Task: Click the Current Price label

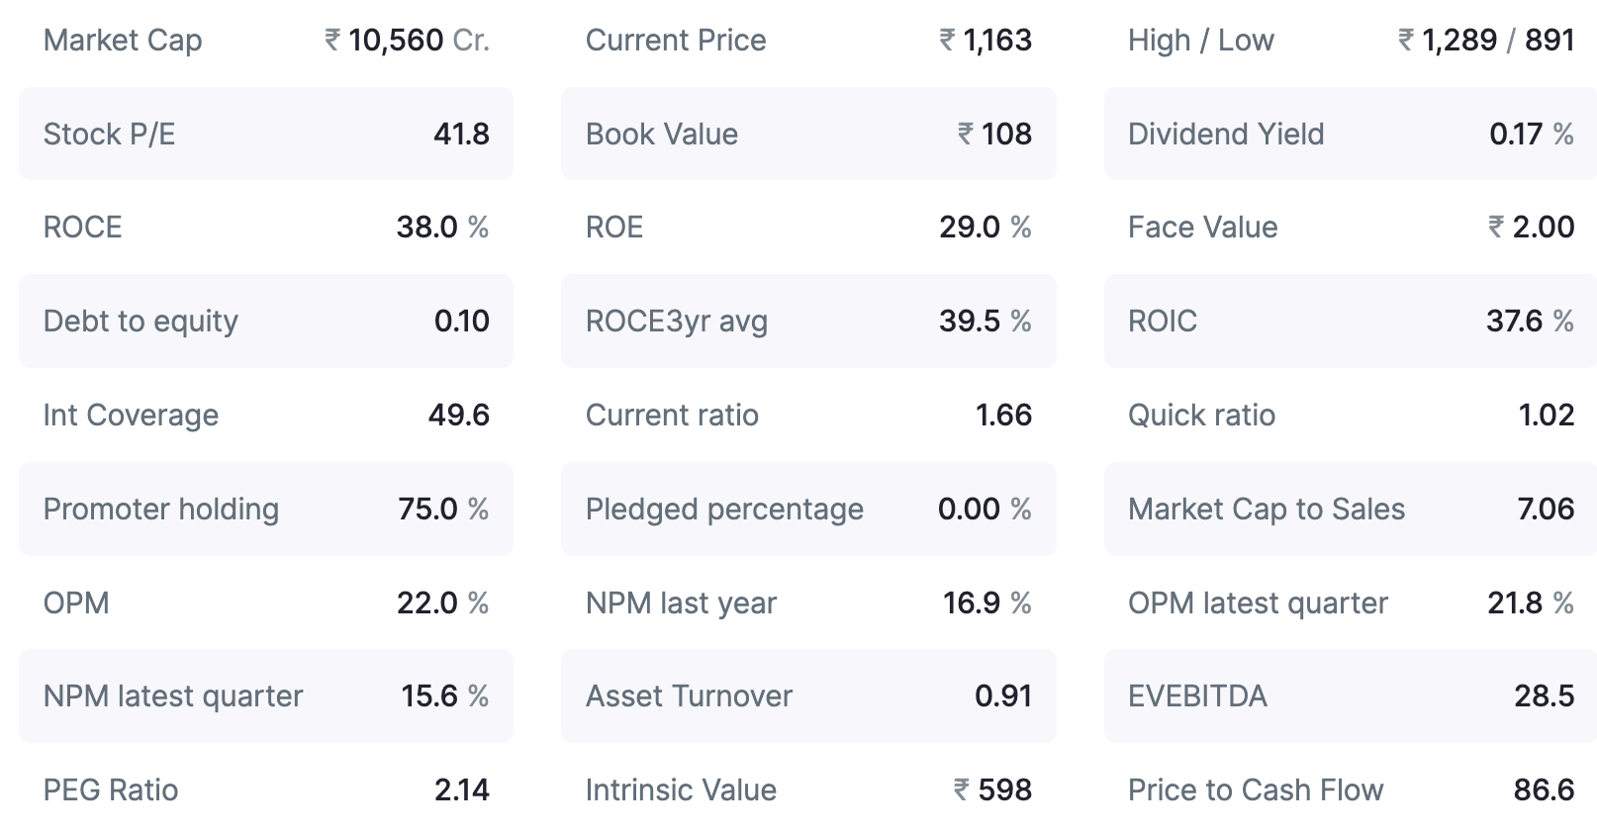Action: point(676,41)
